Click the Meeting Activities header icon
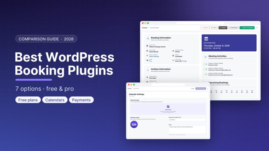This screenshot has height=151, width=269. (205, 57)
